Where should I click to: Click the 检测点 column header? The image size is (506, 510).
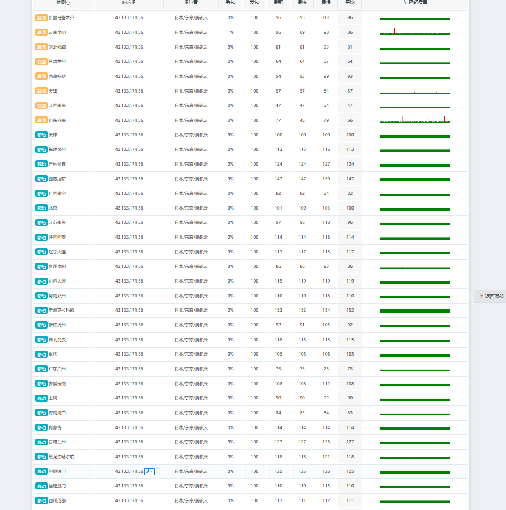(63, 3)
